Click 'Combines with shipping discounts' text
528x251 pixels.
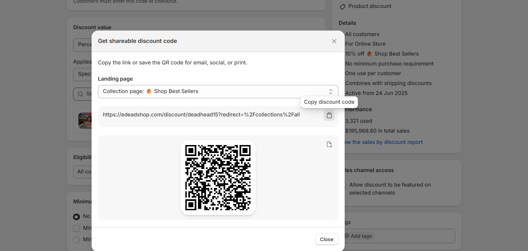click(x=388, y=83)
